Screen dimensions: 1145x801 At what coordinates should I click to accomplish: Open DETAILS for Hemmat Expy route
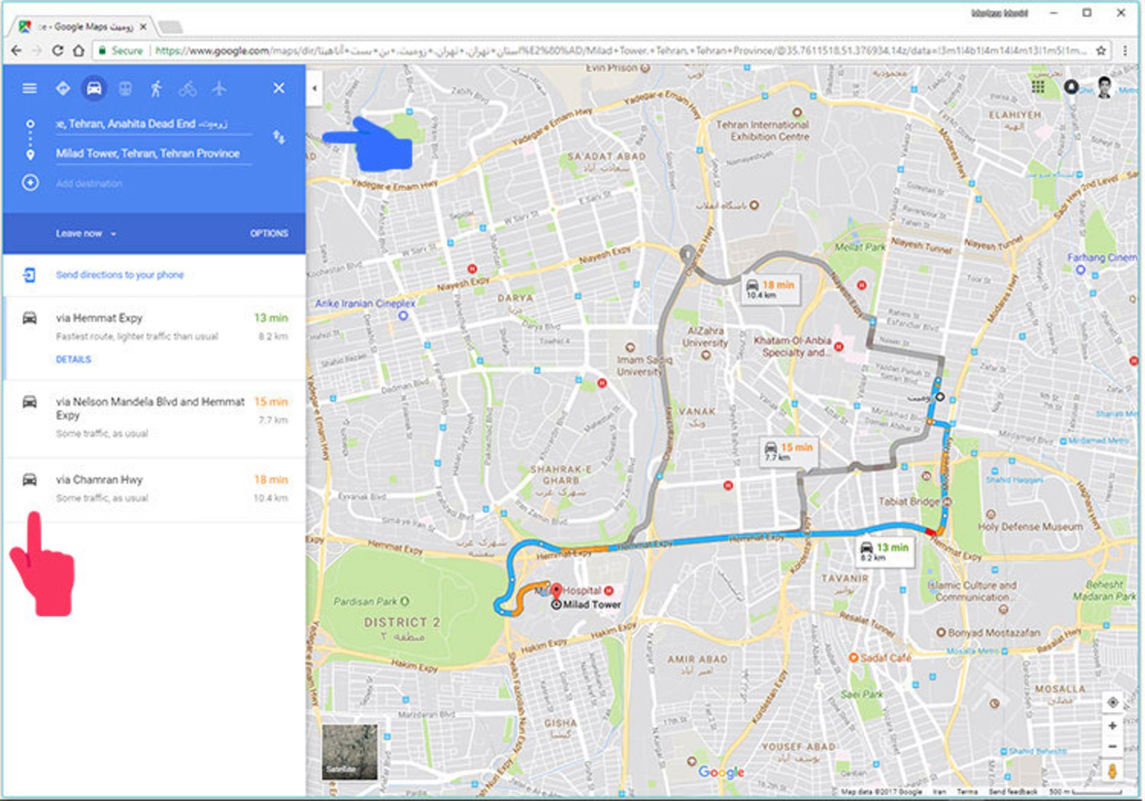[x=73, y=359]
